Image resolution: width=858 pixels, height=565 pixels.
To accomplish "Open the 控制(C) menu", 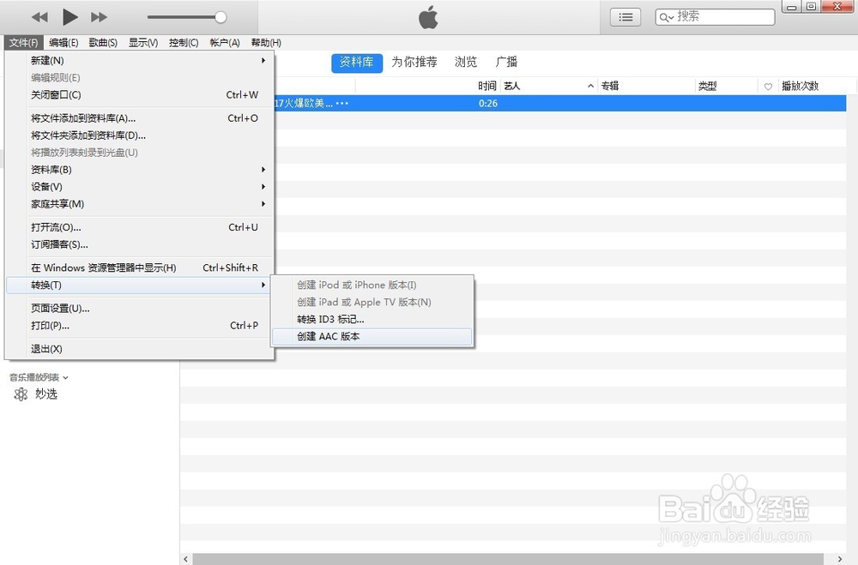I will pyautogui.click(x=184, y=43).
